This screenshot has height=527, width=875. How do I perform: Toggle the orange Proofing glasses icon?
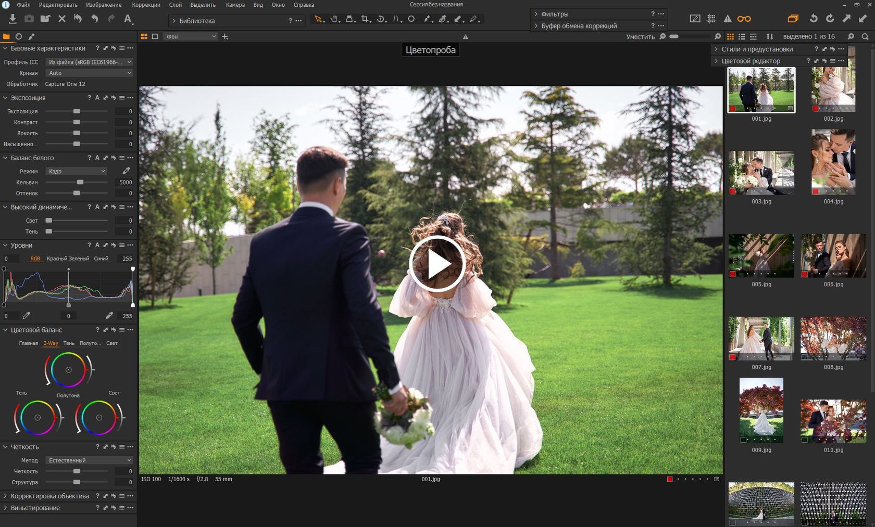coord(744,19)
